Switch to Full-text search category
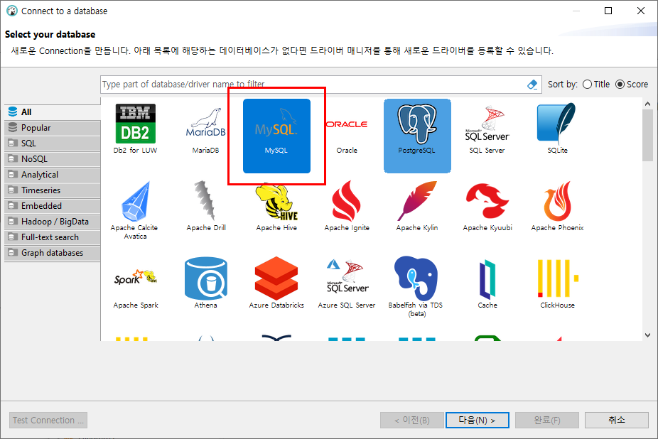The image size is (658, 439). click(53, 237)
